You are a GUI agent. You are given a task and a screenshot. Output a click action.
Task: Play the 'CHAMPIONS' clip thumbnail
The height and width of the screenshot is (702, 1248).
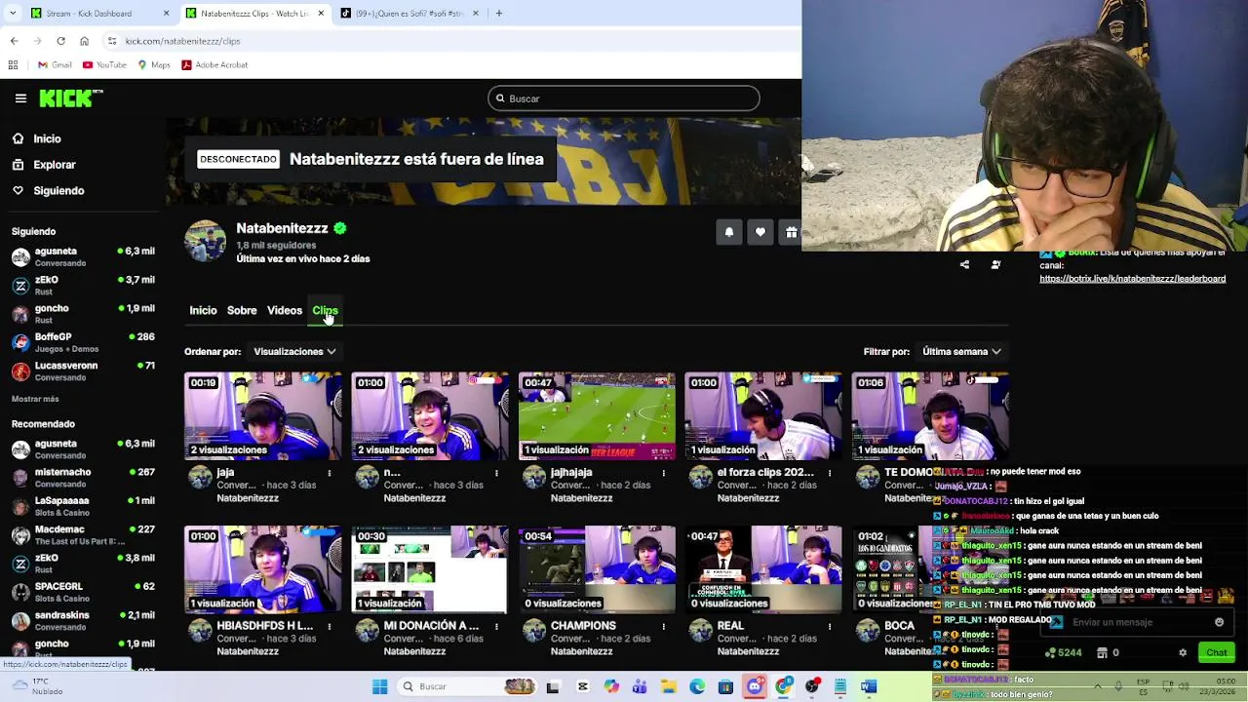pos(597,569)
